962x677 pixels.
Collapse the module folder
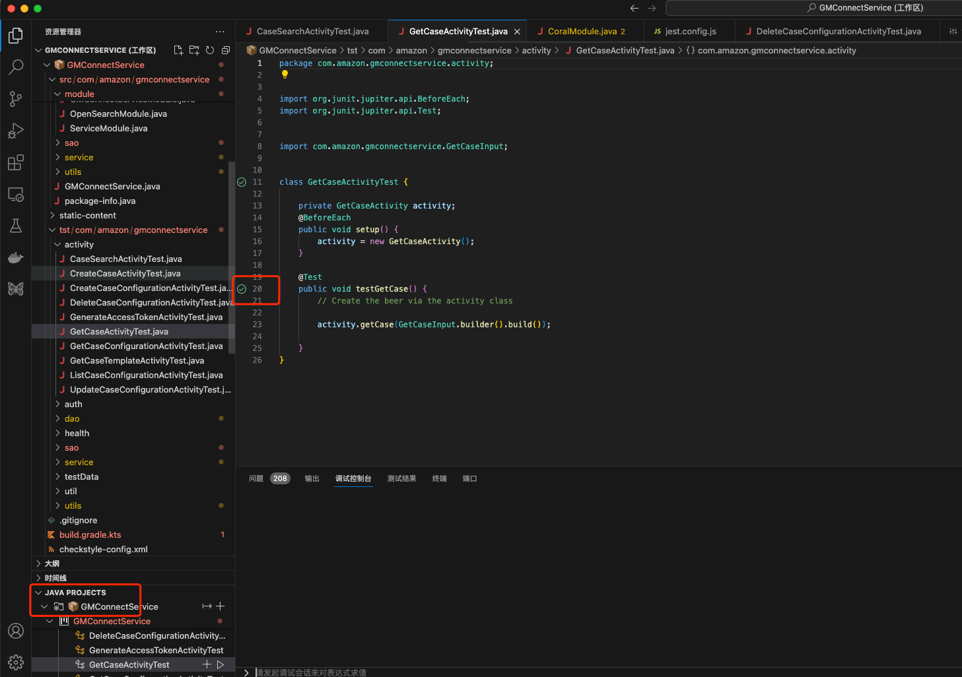click(57, 94)
